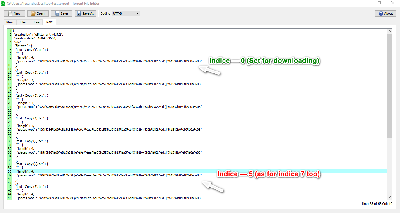Click the scrollbar up arrow icon

389,31
